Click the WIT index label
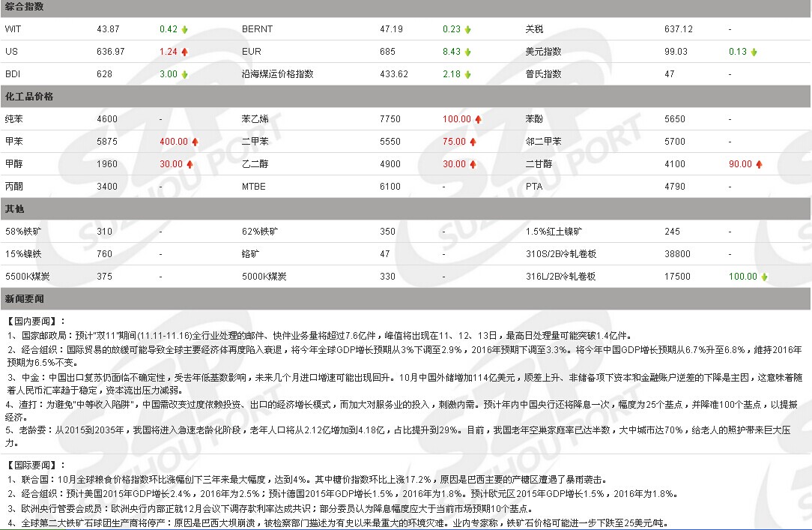This screenshot has height=530, width=812. [13, 29]
